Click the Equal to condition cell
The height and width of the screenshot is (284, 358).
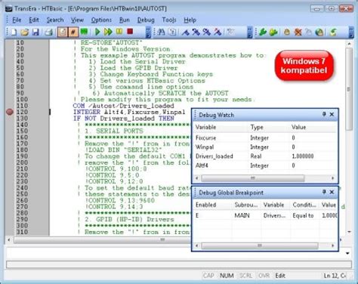[x=303, y=215]
